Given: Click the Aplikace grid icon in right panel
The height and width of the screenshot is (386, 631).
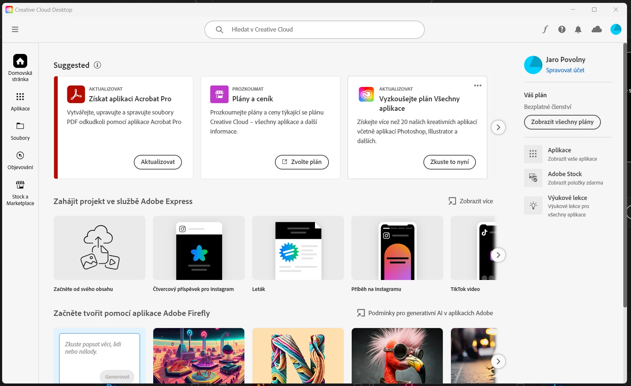Looking at the screenshot, I should coord(533,154).
